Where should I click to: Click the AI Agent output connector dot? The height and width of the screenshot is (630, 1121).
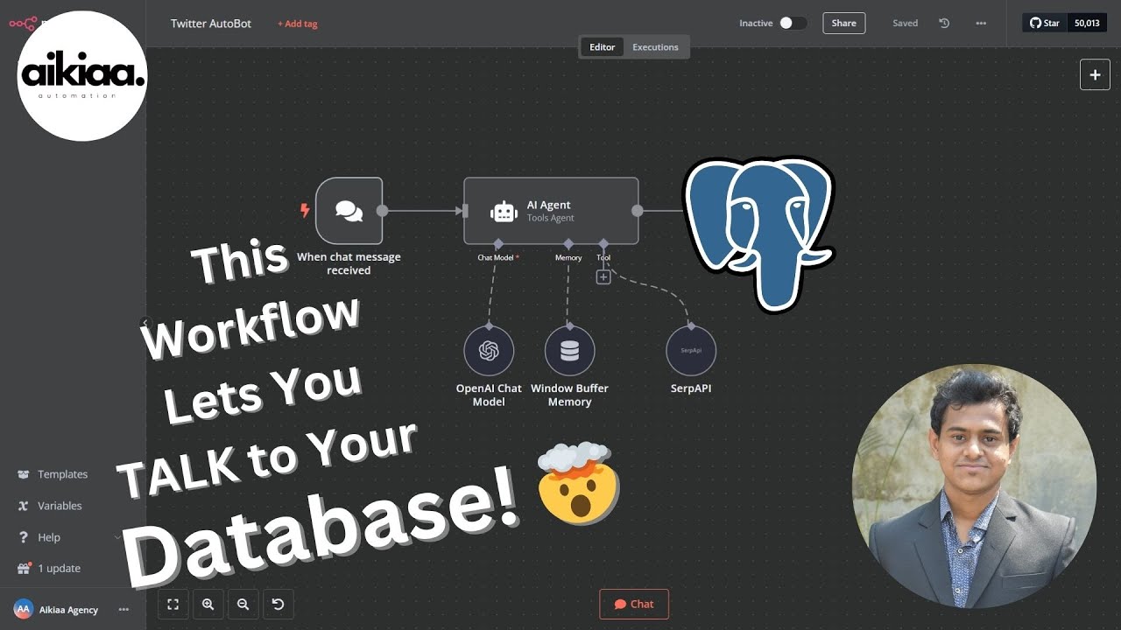tap(638, 211)
